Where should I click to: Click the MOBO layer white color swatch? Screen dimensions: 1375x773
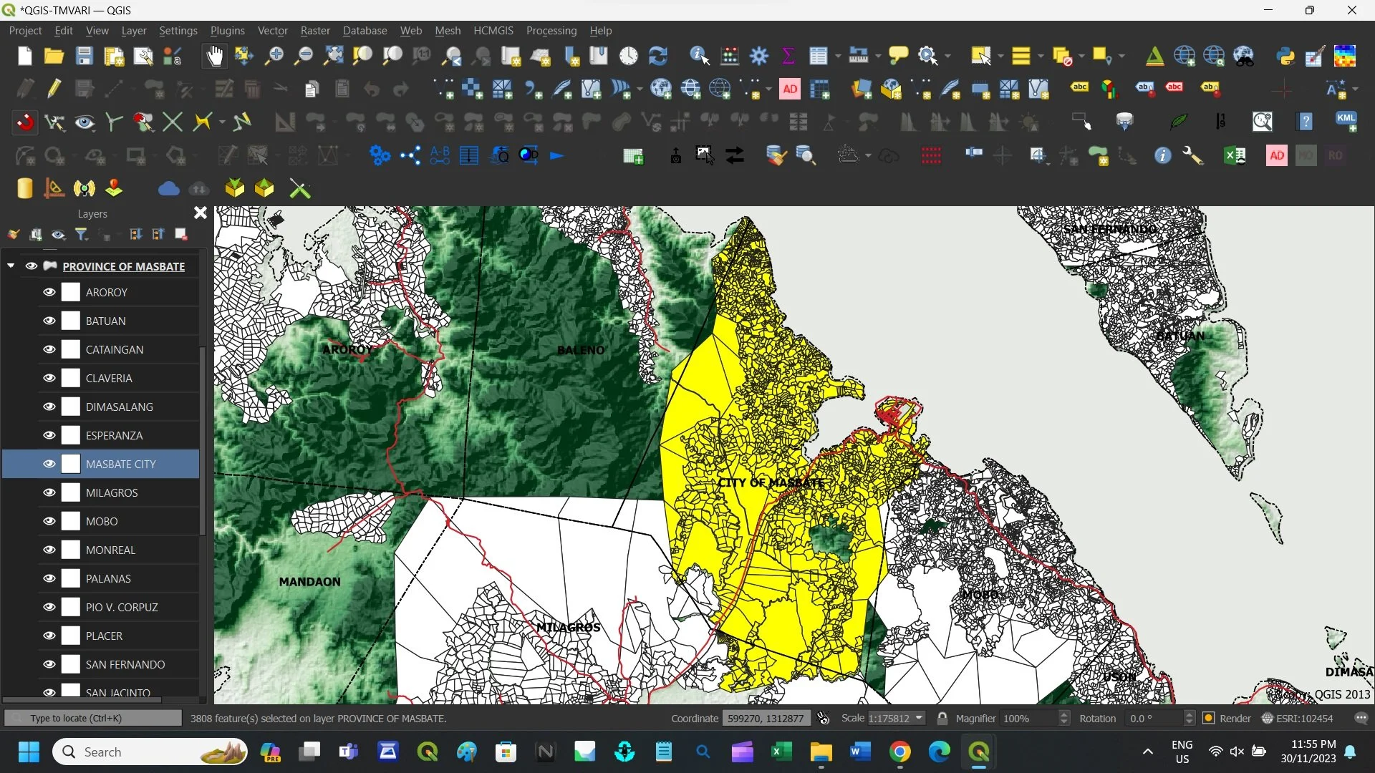coord(71,521)
